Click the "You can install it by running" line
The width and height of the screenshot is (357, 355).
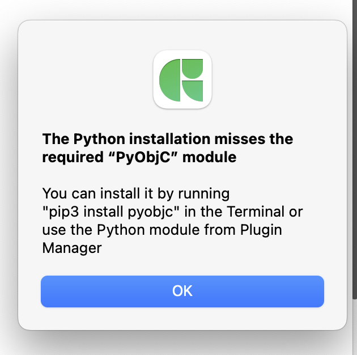135,193
